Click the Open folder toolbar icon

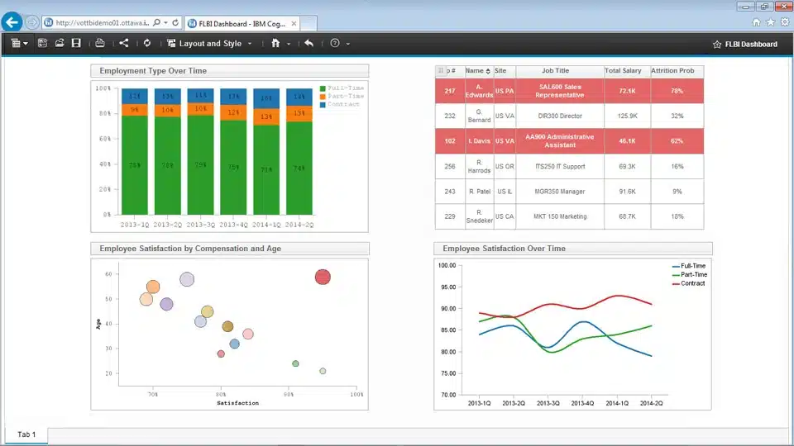(60, 43)
